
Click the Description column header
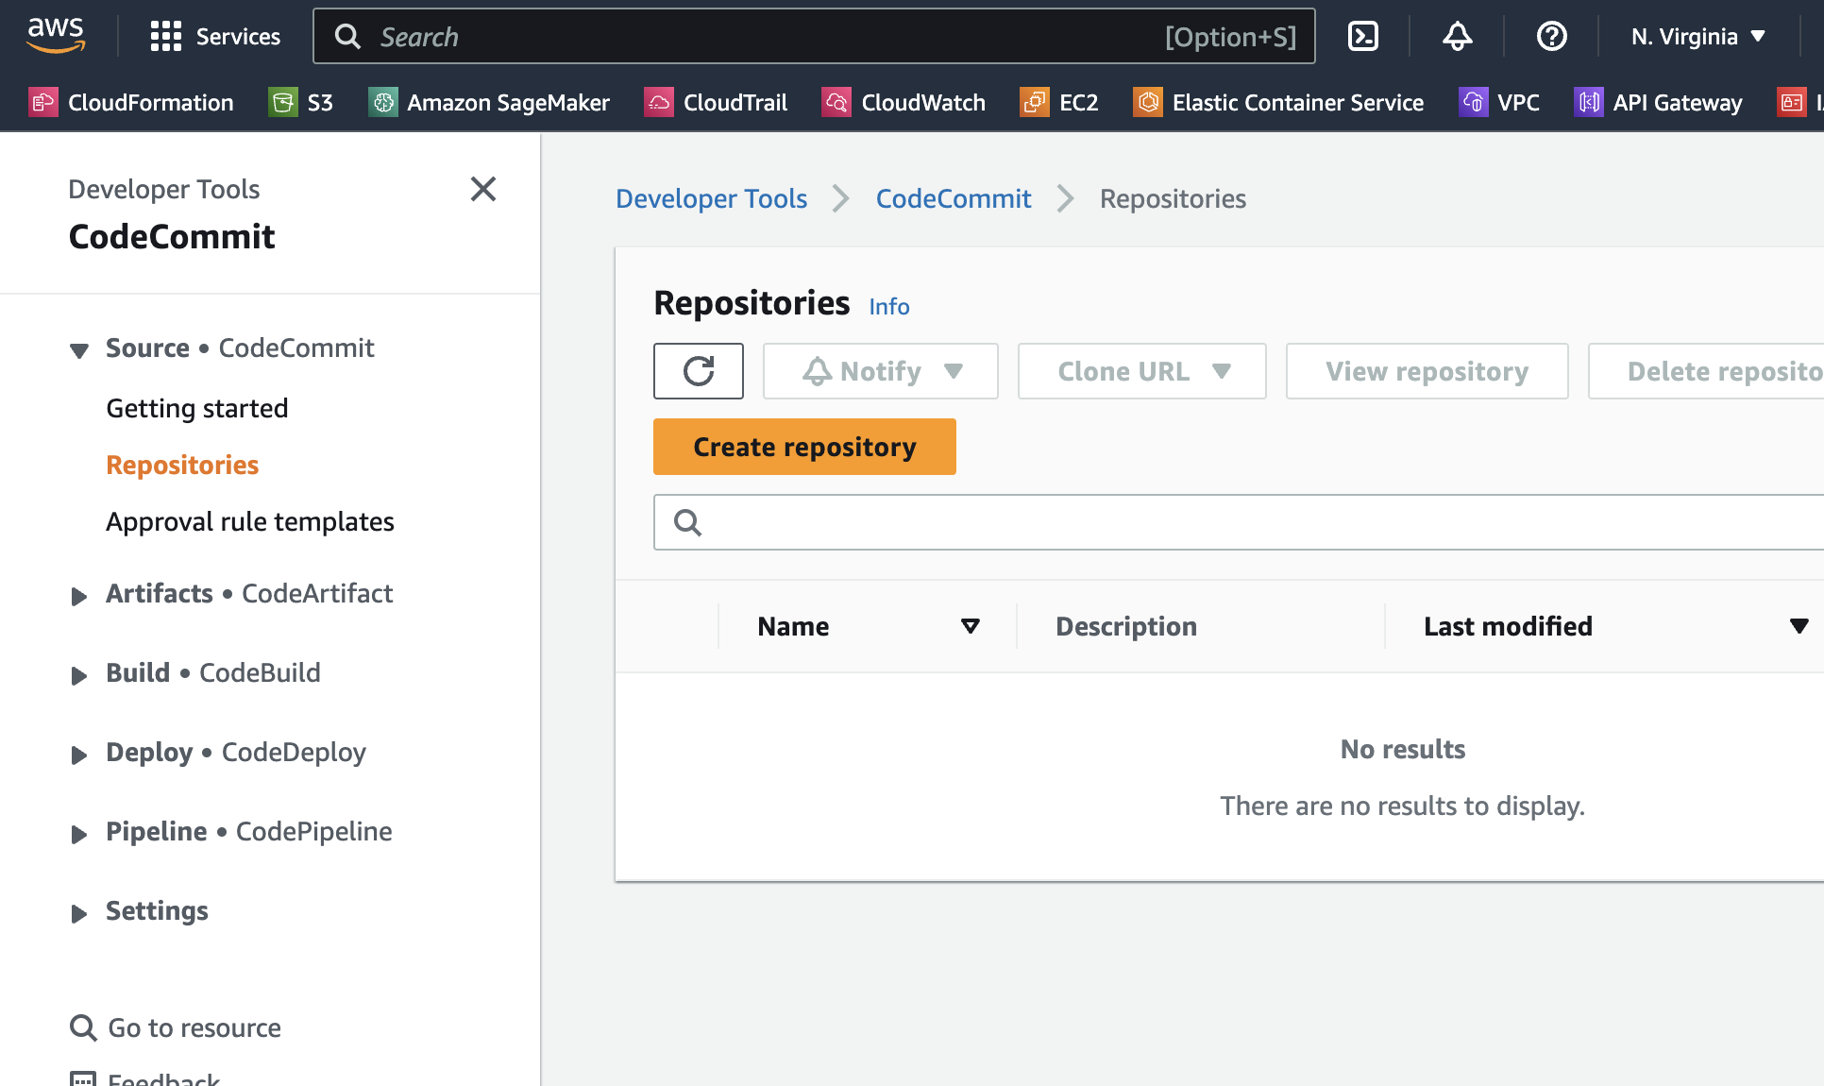click(1126, 626)
